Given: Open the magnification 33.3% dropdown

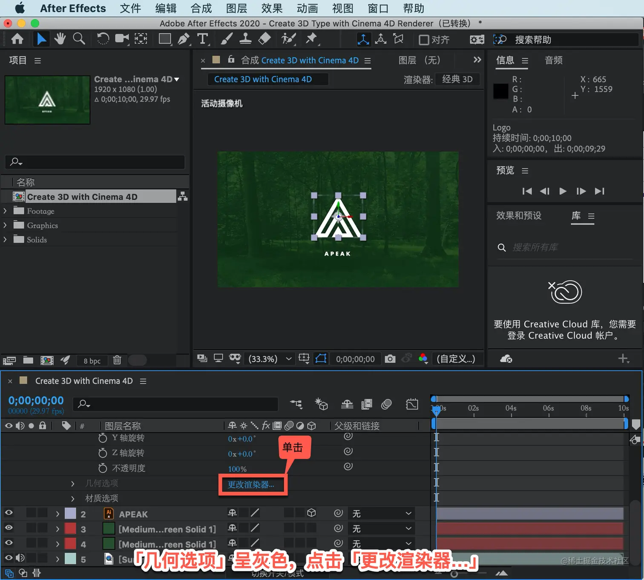Looking at the screenshot, I should (x=270, y=359).
